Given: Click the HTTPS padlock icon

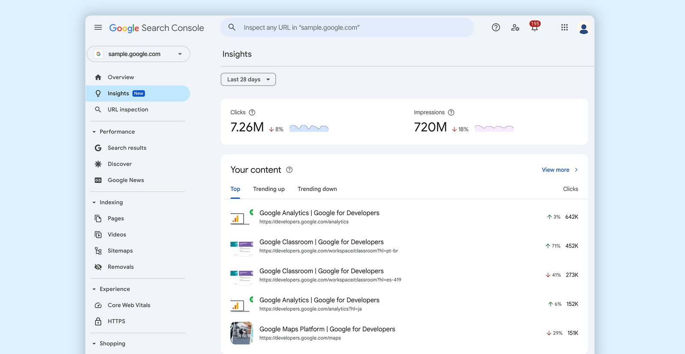Looking at the screenshot, I should [98, 321].
